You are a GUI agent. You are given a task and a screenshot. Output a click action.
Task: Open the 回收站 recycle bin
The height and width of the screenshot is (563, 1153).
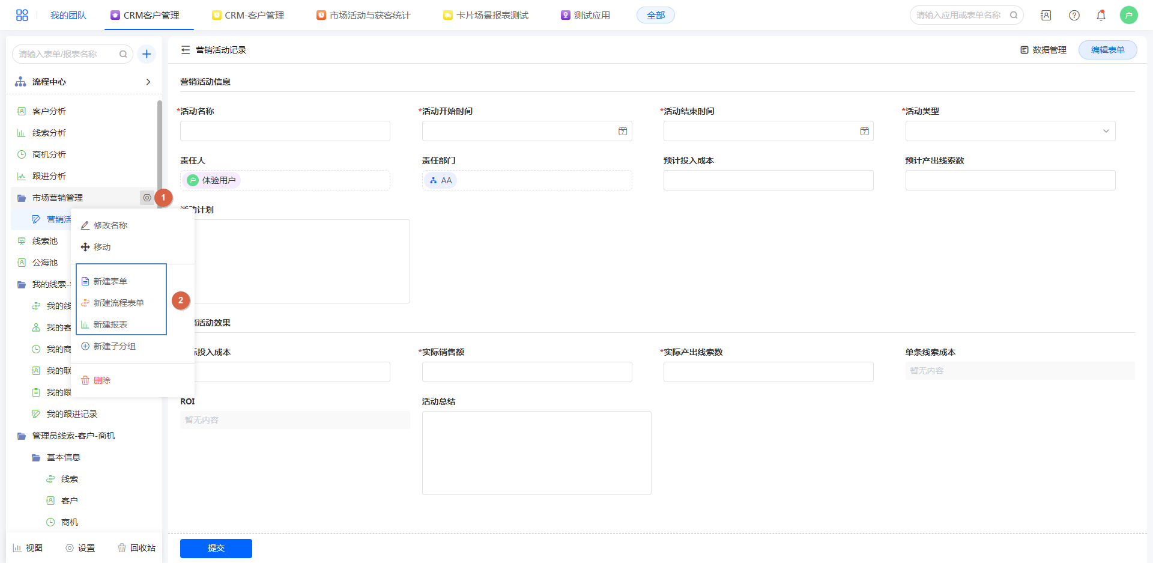coord(137,548)
